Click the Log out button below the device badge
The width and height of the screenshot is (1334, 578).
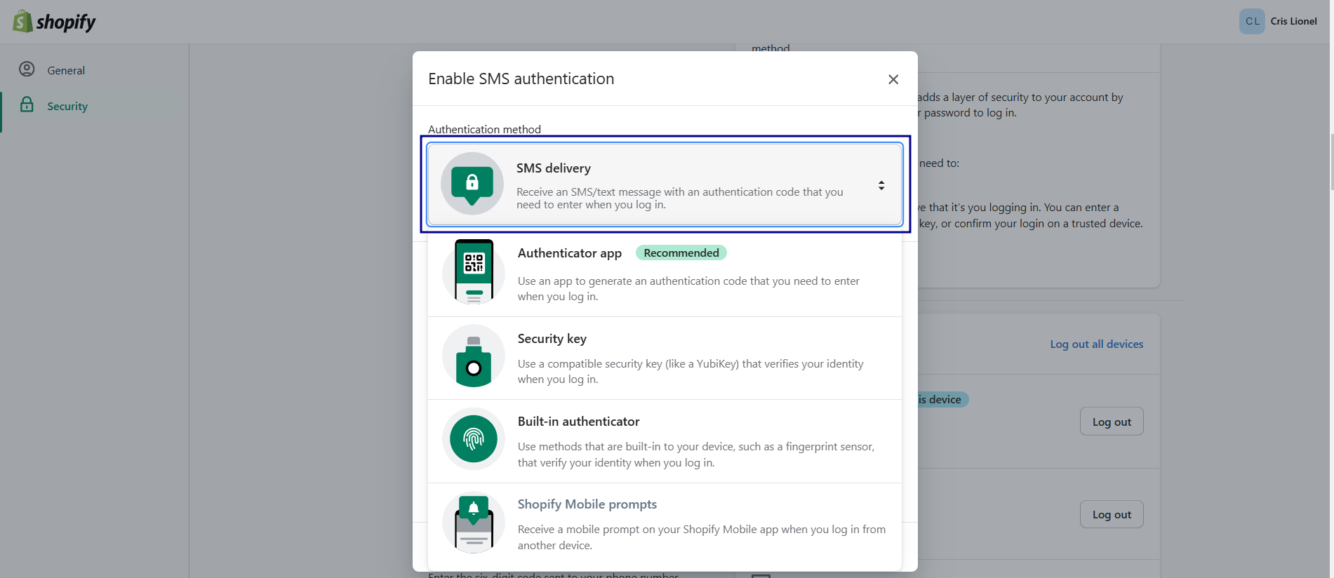coord(1112,422)
